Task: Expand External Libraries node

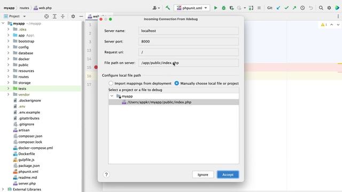Action: point(3,189)
